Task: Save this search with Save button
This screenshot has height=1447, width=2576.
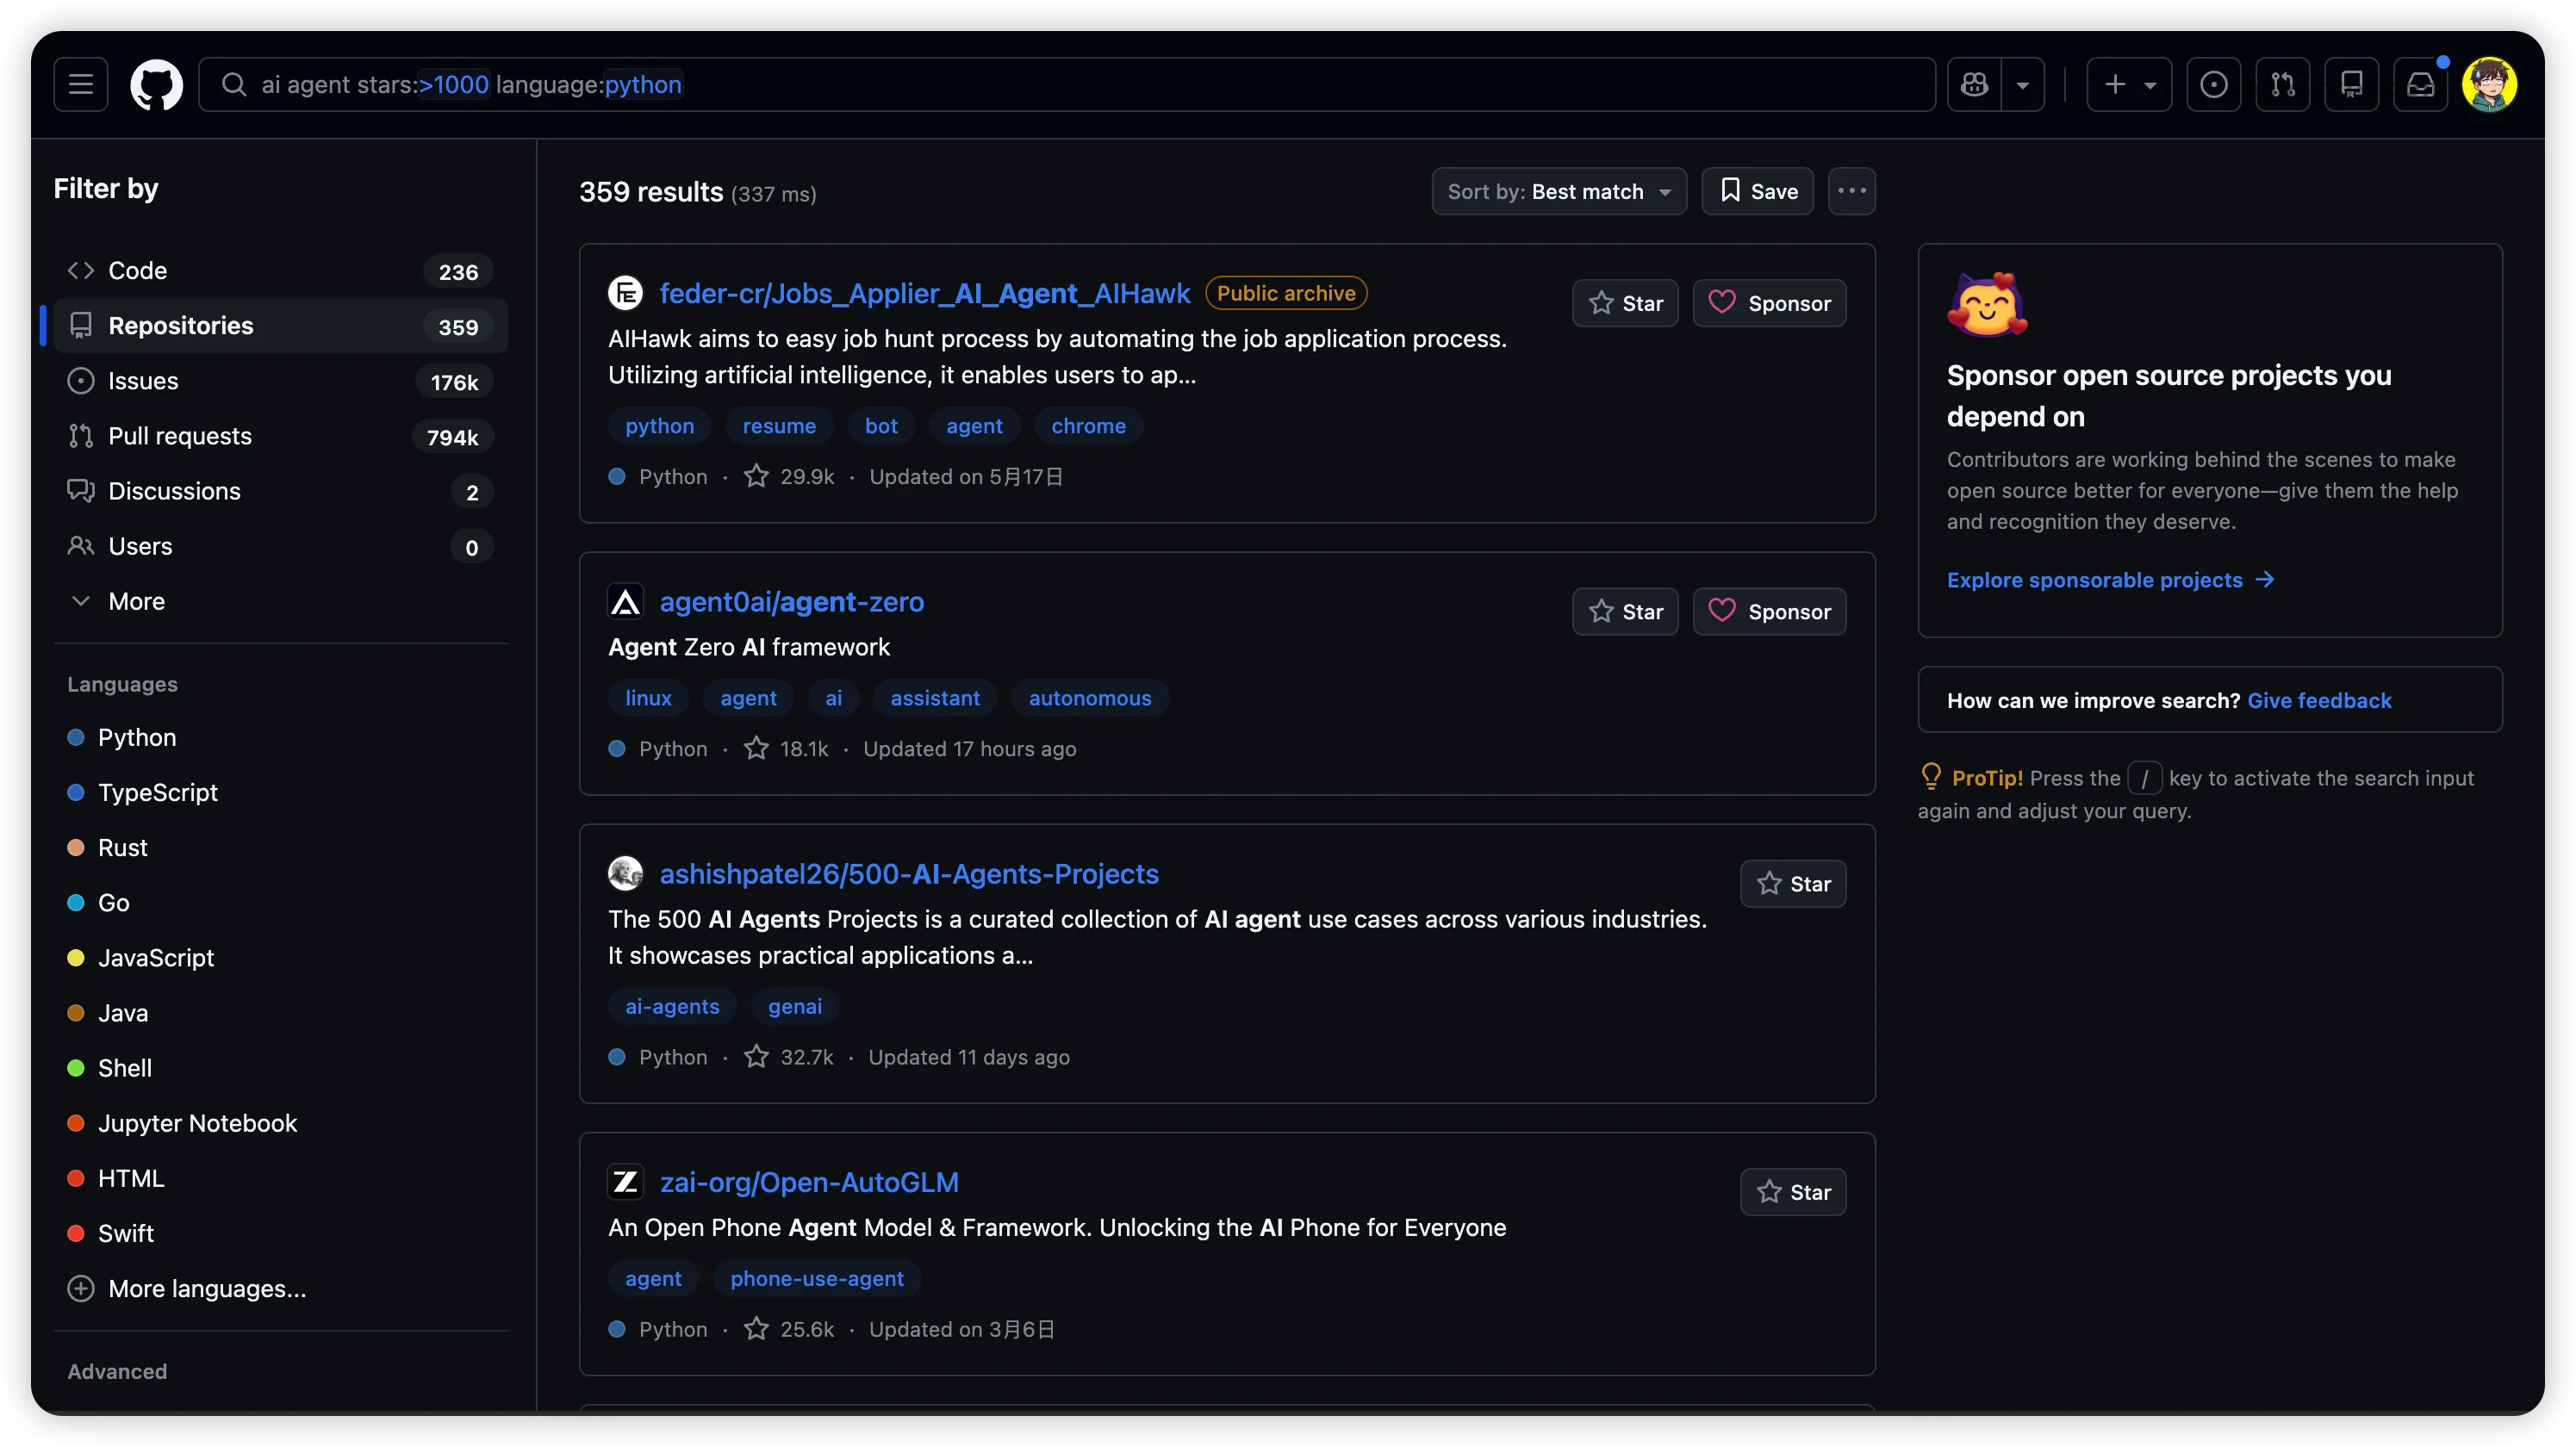Action: tap(1758, 191)
